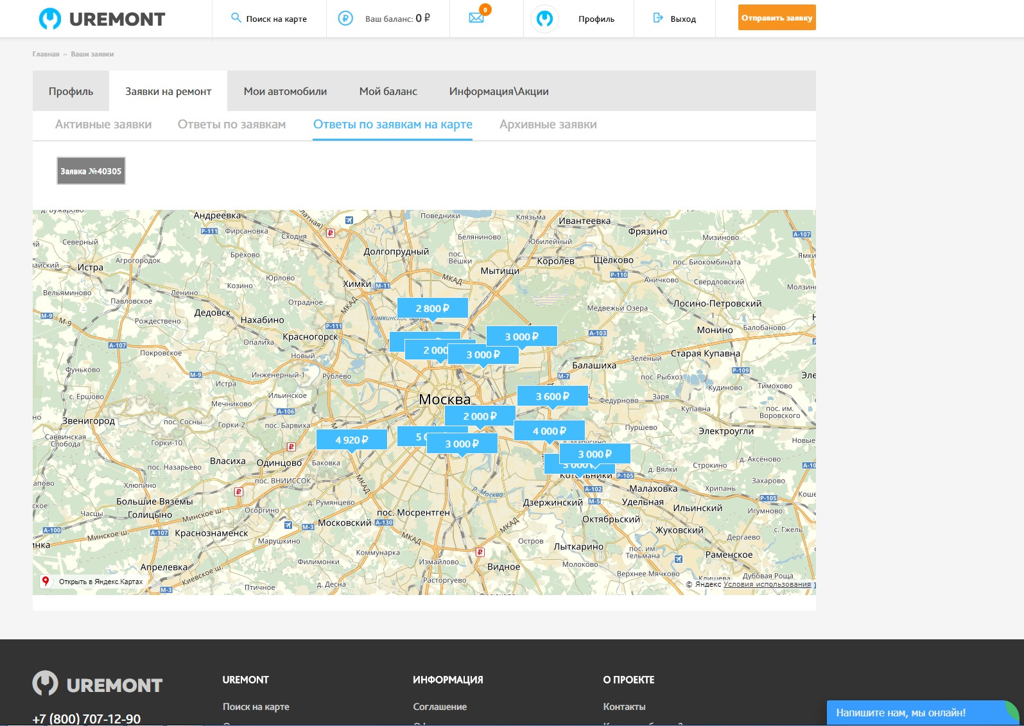This screenshot has height=726, width=1024.
Task: Click the '4 000 ₽' map marker
Action: 550,431
